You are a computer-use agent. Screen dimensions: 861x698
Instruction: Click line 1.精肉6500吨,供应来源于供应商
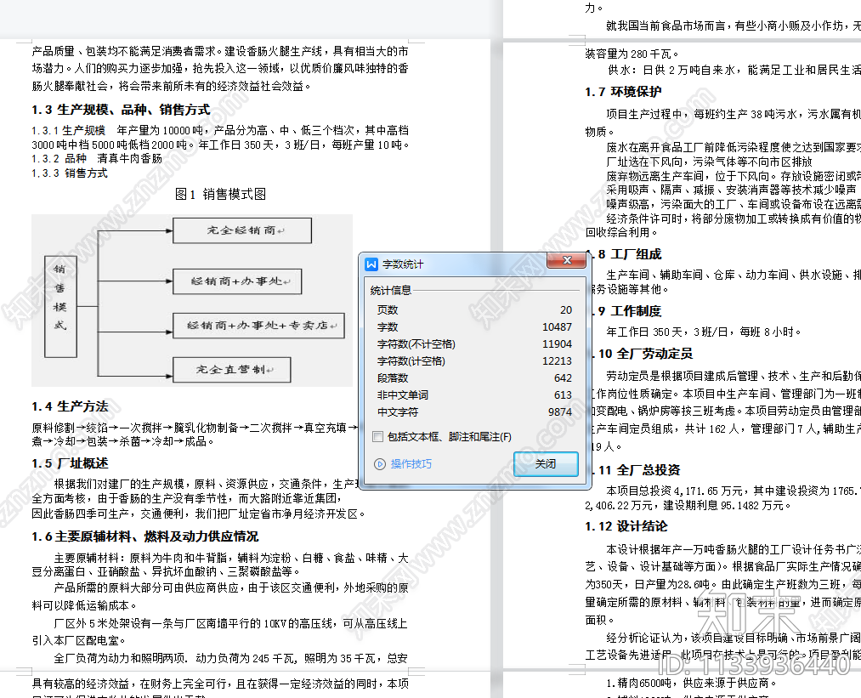pos(692,684)
